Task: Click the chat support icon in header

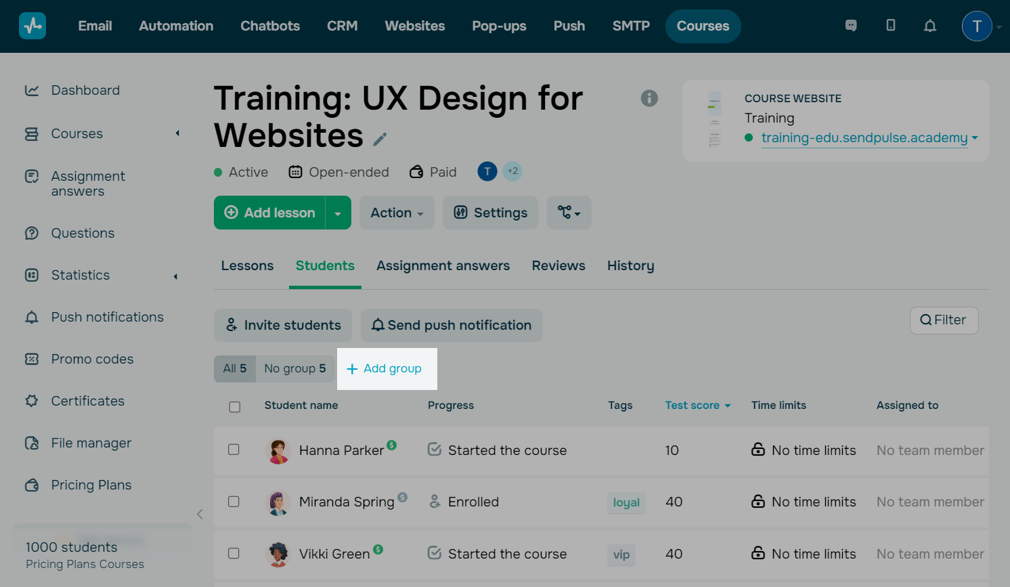Action: point(851,26)
